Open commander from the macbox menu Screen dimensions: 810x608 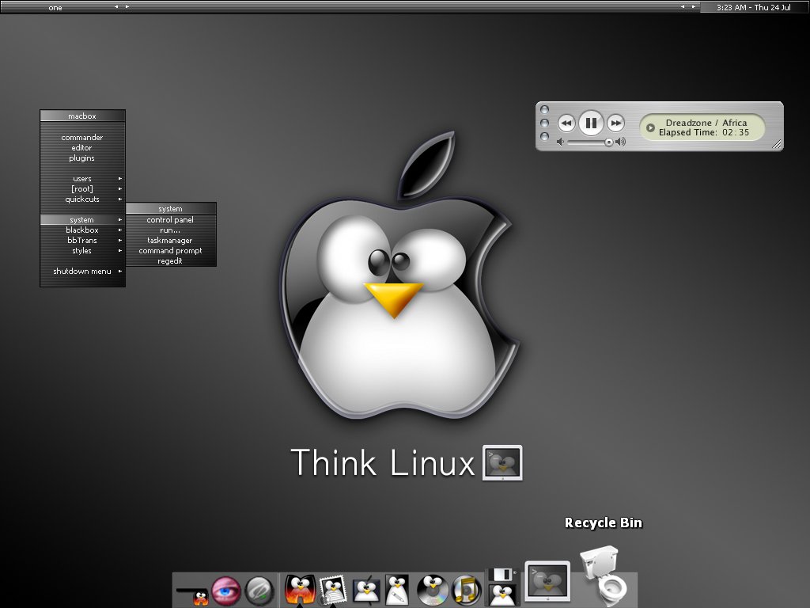tap(82, 138)
